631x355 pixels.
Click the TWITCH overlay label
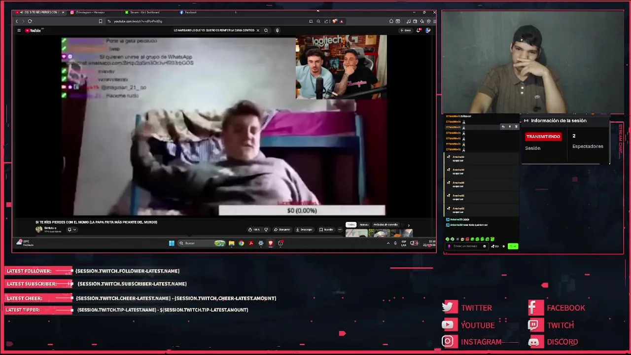(x=561, y=325)
